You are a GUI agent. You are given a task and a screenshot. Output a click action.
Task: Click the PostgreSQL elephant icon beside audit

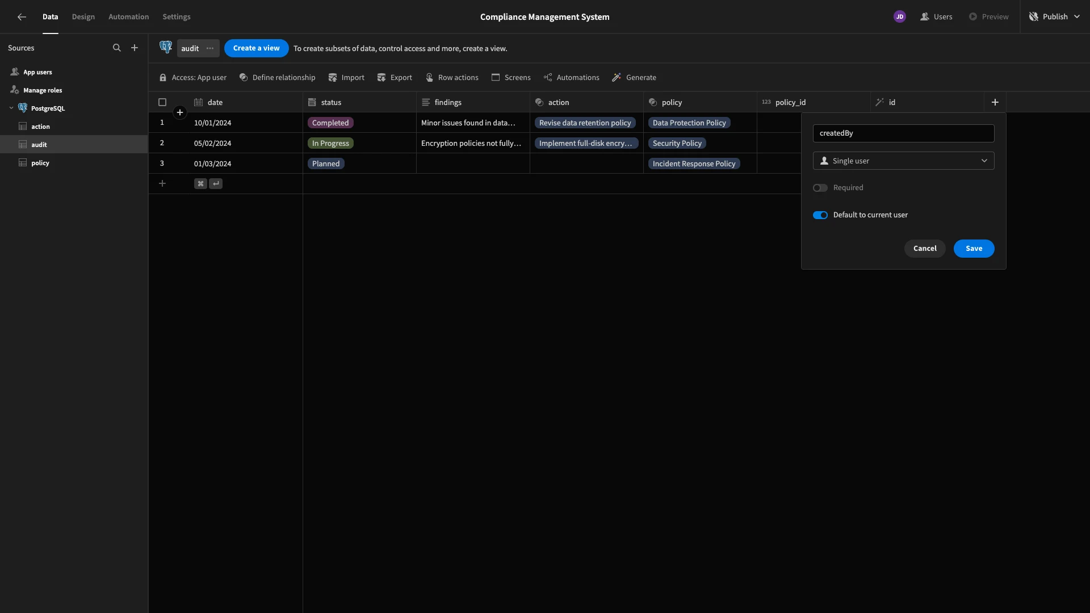166,48
